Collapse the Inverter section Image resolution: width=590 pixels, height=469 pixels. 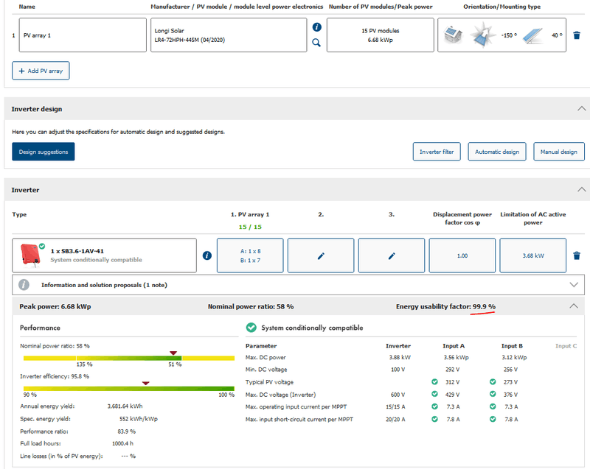point(582,189)
